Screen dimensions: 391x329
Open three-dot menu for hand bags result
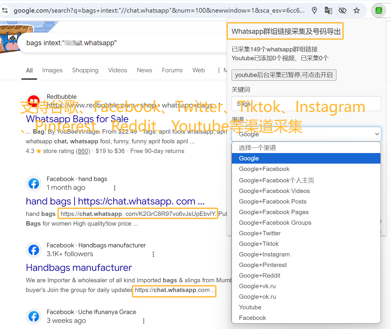114,188
